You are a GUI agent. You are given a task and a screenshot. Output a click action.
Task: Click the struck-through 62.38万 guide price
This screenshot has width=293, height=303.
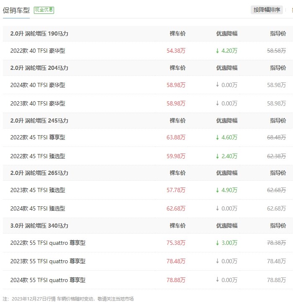[276, 156]
